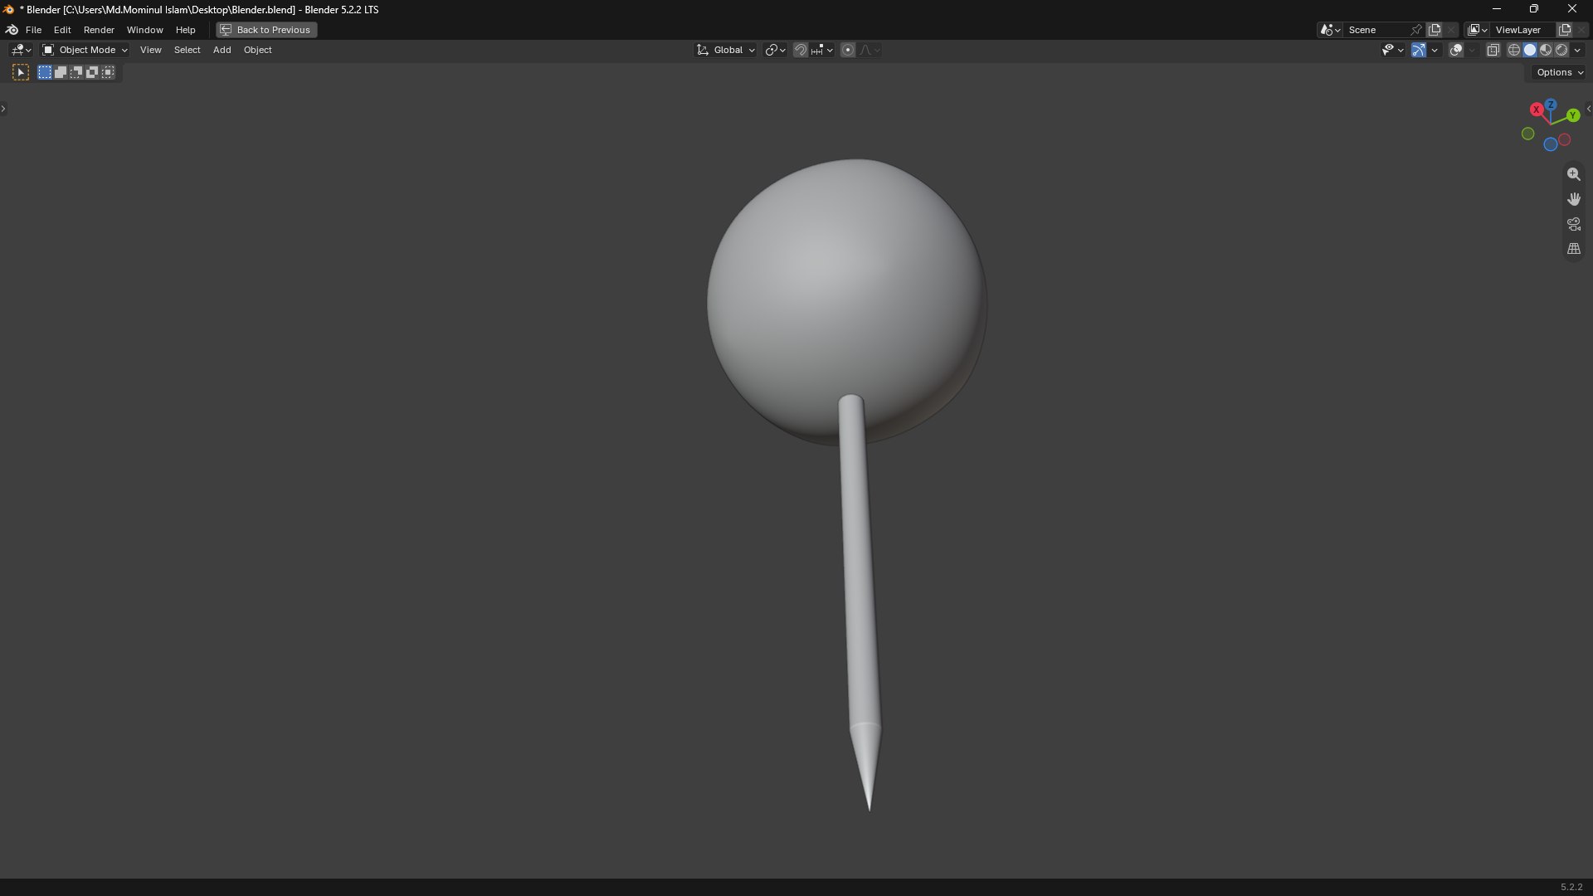Open the editor type selector dropdown
Image resolution: width=1593 pixels, height=896 pixels.
(x=21, y=50)
